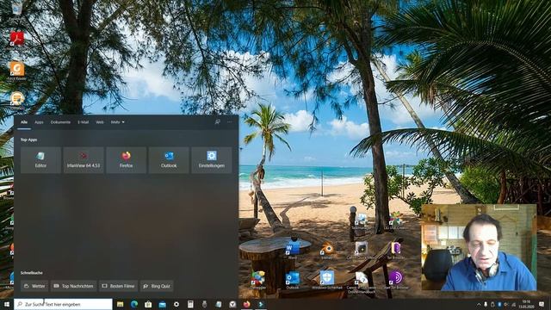Viewport: 551px width, 310px height.
Task: Open the Tor Browser desktop shortcut
Action: coord(396,251)
